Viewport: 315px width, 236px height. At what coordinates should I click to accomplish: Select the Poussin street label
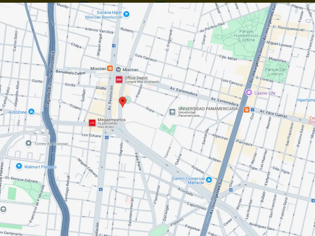[139, 91]
